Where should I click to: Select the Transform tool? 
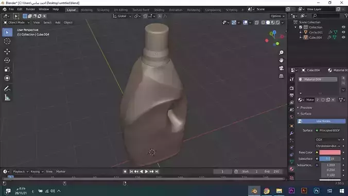point(7,78)
